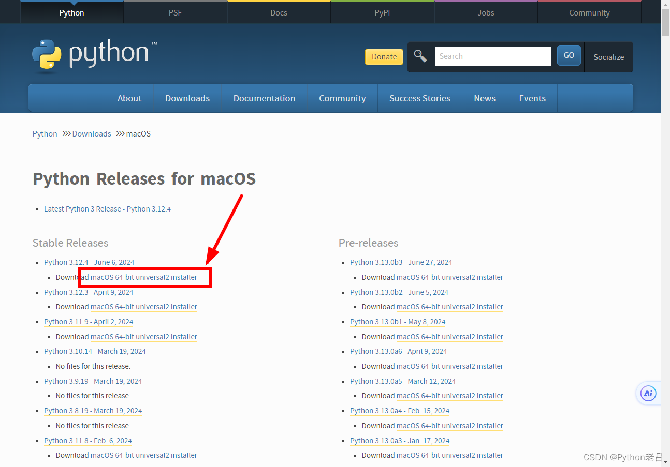
Task: Open the floating Ai assistant icon
Action: coord(648,394)
